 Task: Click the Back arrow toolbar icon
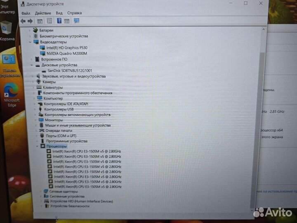tap(23, 21)
